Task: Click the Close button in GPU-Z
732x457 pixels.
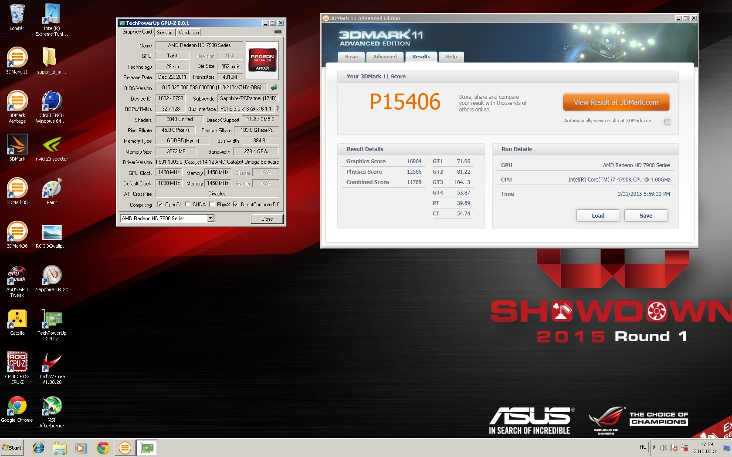Action: tap(267, 218)
